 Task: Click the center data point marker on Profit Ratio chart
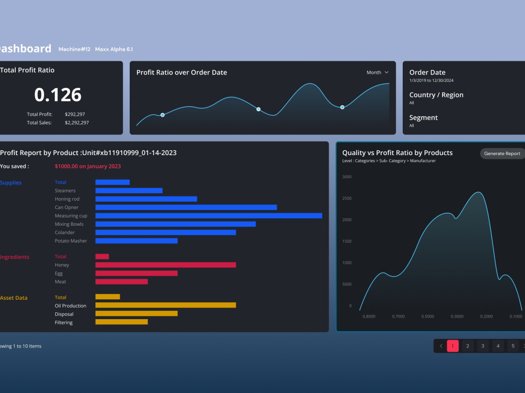(258, 109)
